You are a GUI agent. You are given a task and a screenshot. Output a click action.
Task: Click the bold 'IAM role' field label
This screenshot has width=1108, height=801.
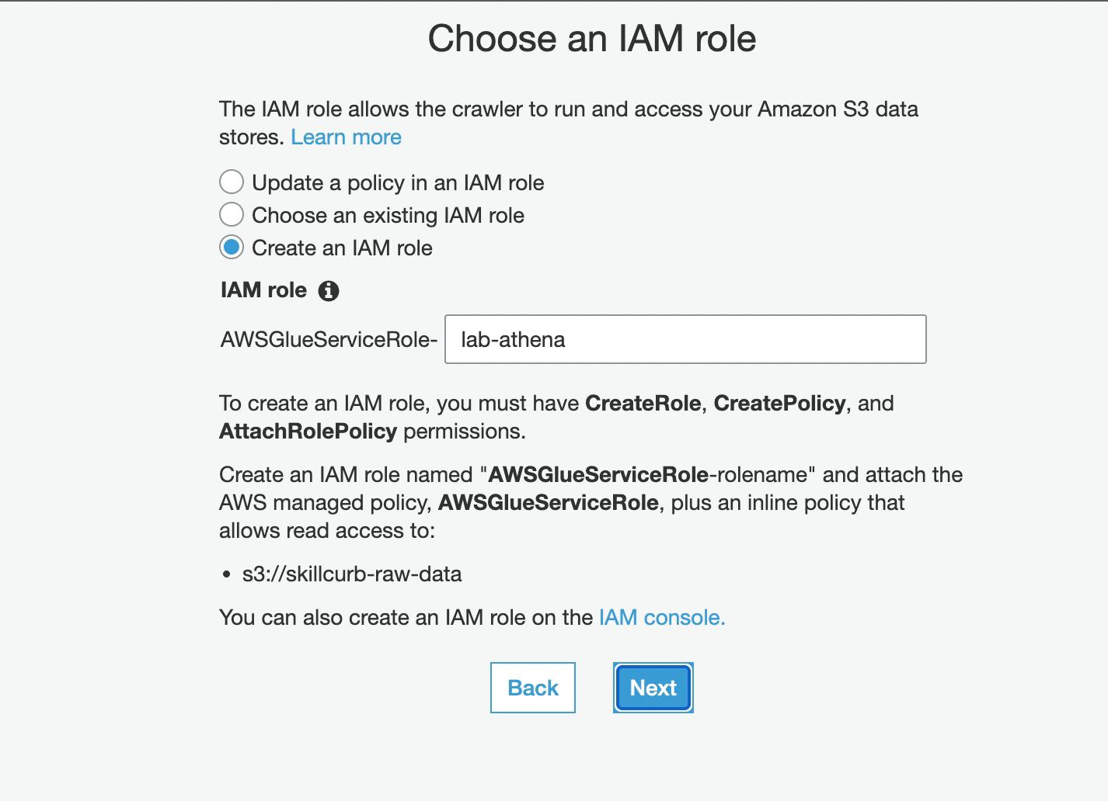pos(263,290)
